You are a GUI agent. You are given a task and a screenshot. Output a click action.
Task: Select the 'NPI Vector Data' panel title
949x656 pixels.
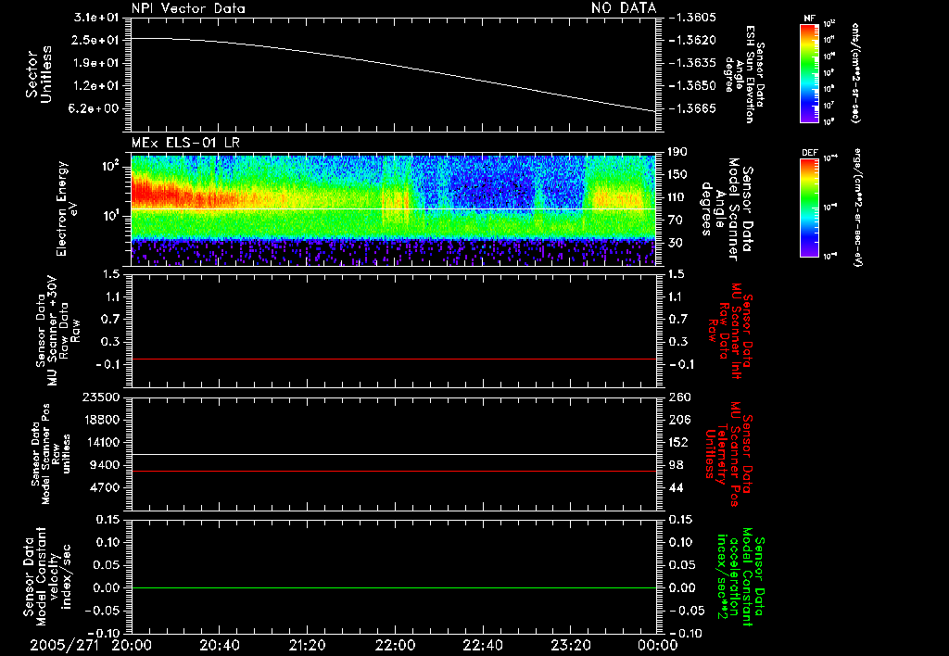188,8
